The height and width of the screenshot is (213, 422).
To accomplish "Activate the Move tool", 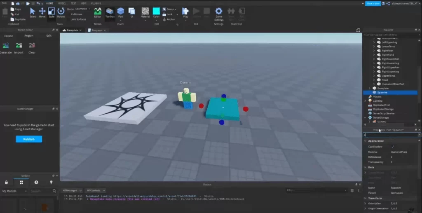I will [x=42, y=13].
